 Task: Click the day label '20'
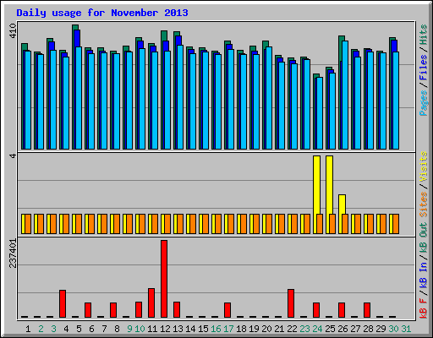[266, 329]
